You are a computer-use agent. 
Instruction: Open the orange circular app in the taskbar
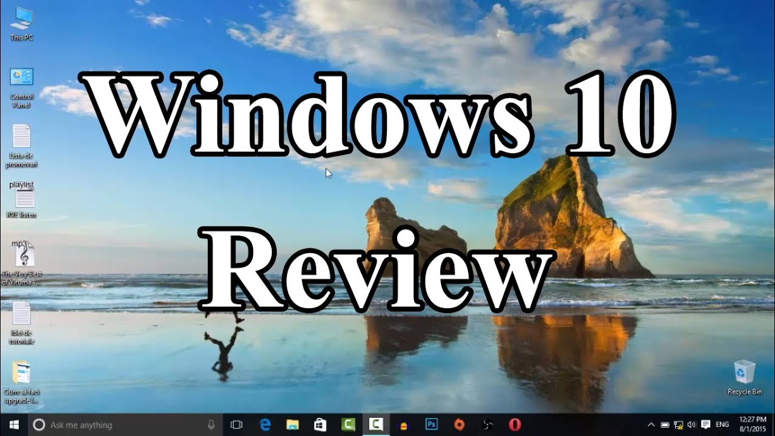460,425
